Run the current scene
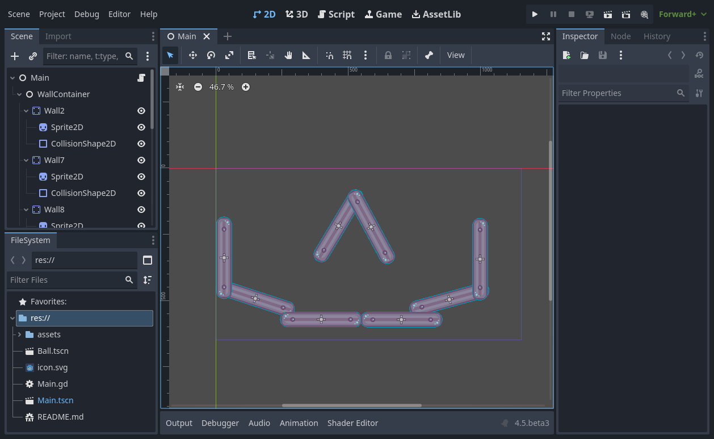 click(534, 14)
